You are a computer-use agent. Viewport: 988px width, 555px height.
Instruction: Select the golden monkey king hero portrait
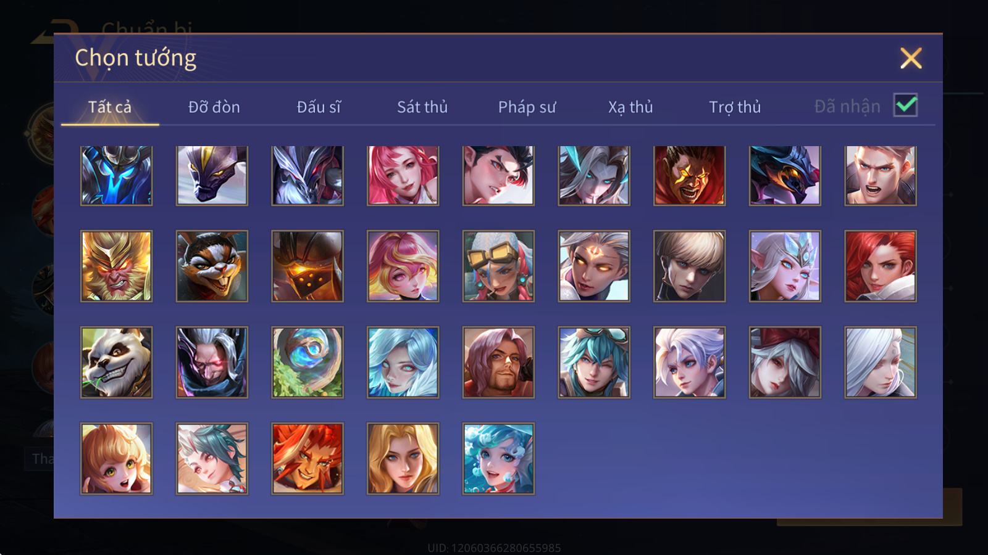coord(116,266)
